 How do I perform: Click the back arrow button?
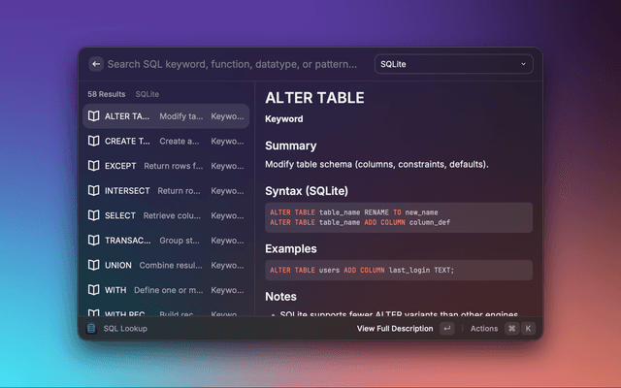tap(95, 64)
